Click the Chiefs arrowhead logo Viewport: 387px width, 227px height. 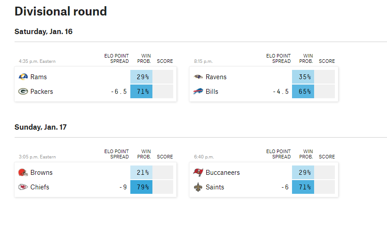click(x=23, y=187)
